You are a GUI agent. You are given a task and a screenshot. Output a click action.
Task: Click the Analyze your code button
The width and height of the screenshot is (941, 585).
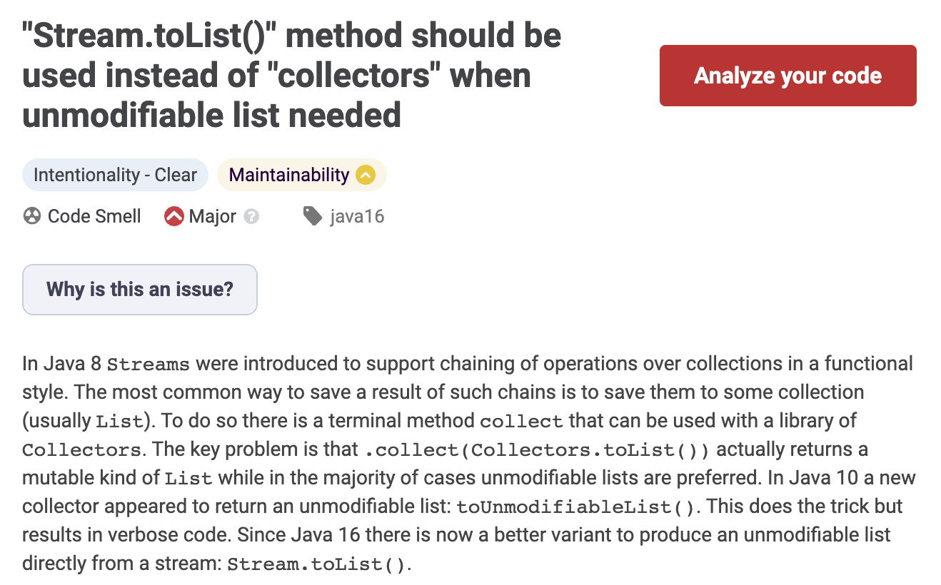787,76
